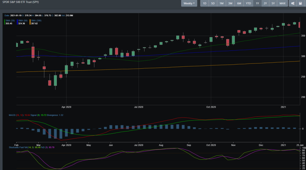This screenshot has width=306, height=170.
Task: Select the 5Y time range
Action: (x=273, y=3)
